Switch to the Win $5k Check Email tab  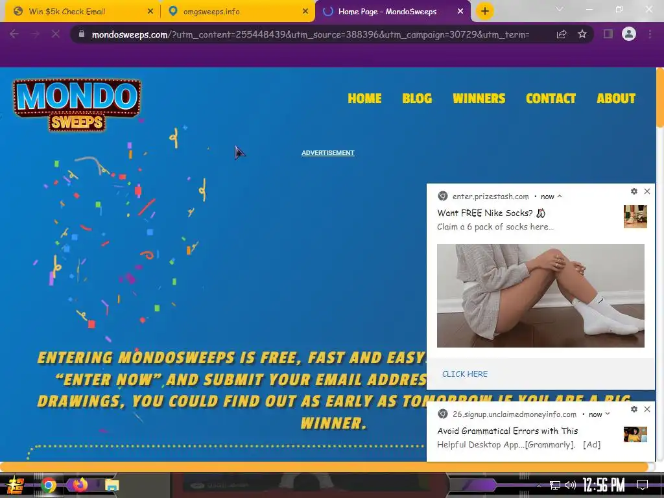(x=82, y=12)
